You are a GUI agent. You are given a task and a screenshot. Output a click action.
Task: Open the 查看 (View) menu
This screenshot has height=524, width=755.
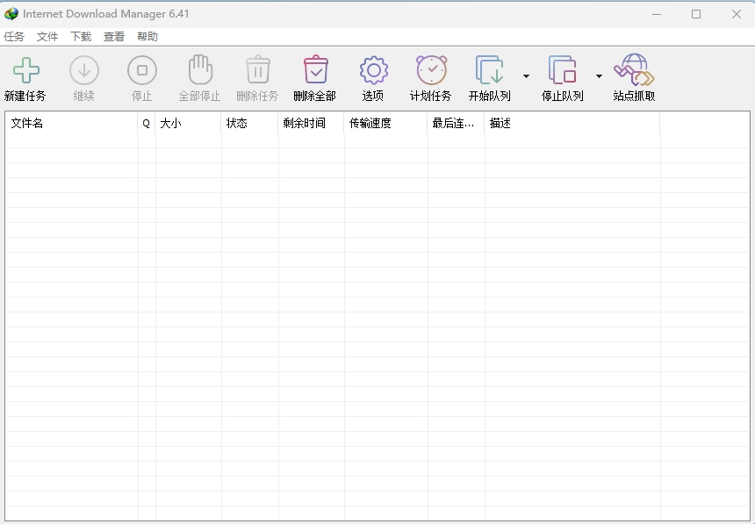[114, 36]
